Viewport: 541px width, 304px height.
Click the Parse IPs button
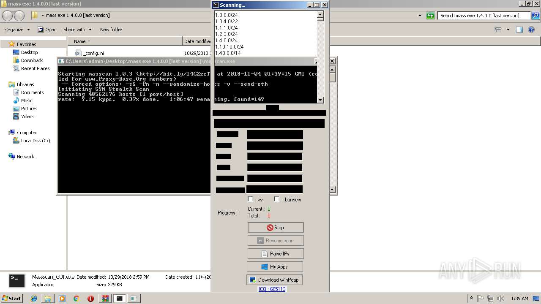(276, 254)
